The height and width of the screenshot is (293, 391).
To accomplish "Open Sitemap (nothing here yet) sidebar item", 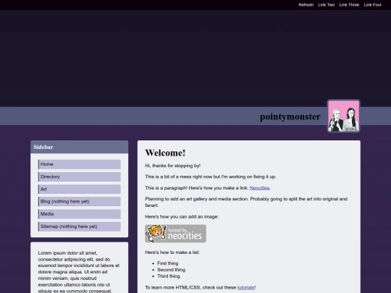I will [80, 226].
